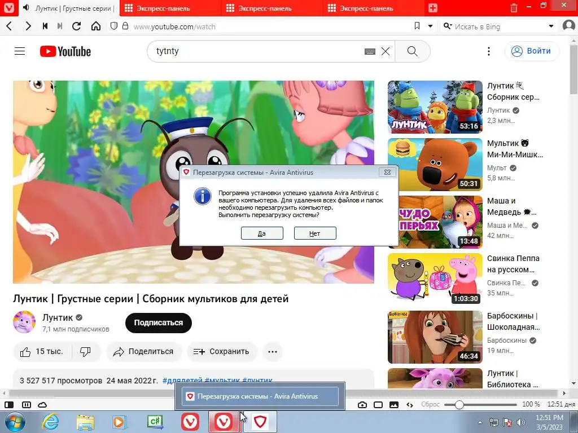Click the tab tiling status bar icon
The image size is (578, 433).
pyautogui.click(x=27, y=405)
